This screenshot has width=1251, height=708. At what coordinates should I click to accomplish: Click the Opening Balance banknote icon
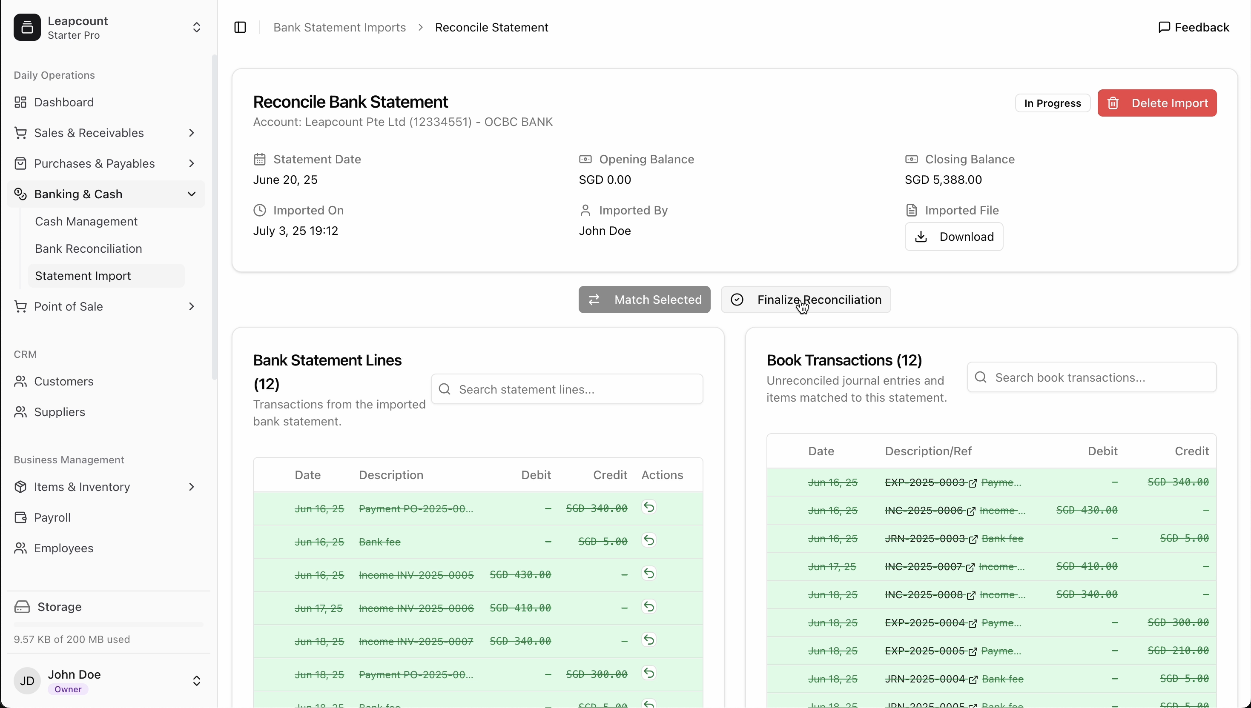point(585,159)
